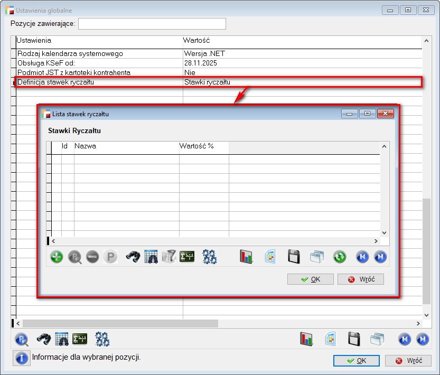Click the green refresh icon in the rate list toolbar

coord(339,257)
